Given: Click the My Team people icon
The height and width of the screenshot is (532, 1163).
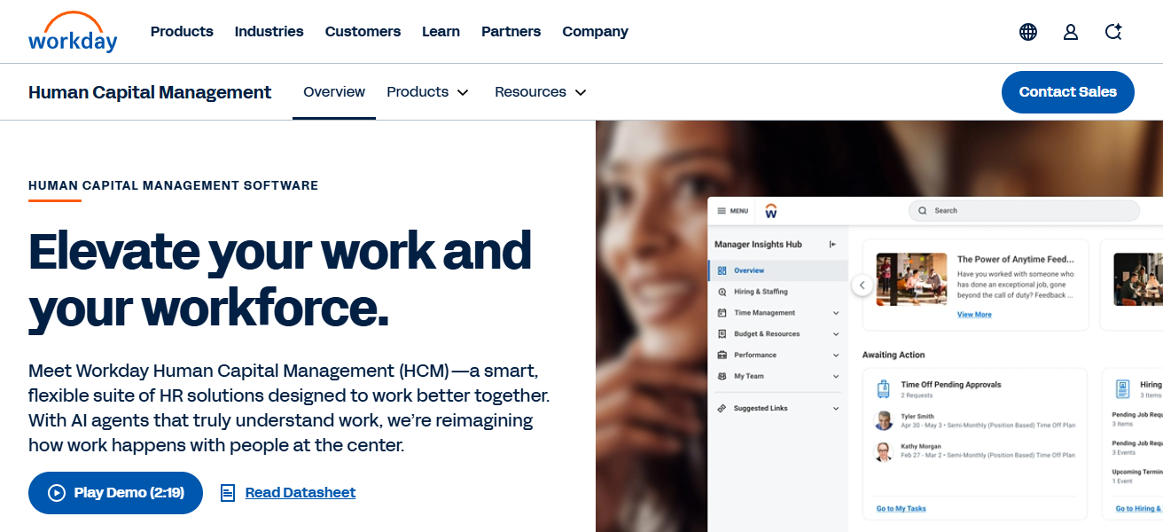Looking at the screenshot, I should pos(722,377).
